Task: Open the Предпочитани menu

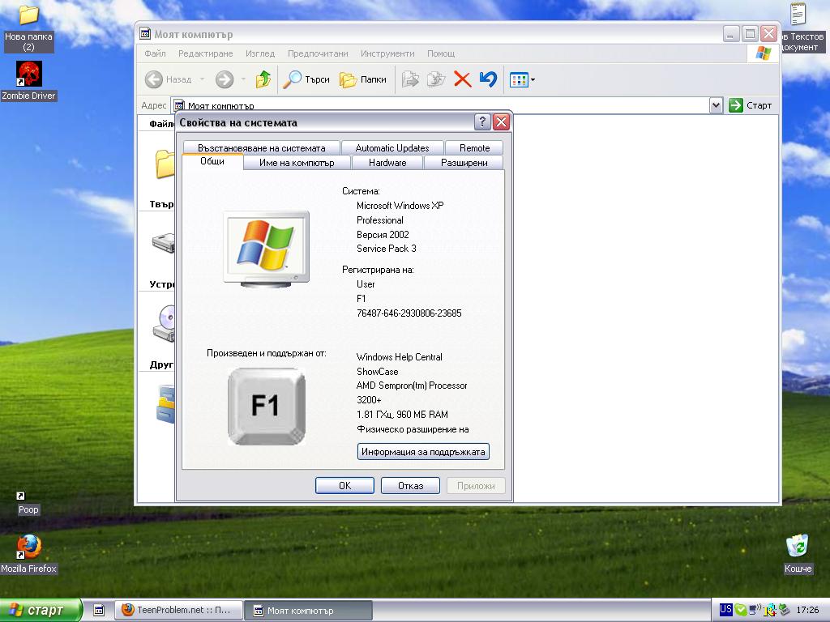Action: [318, 53]
